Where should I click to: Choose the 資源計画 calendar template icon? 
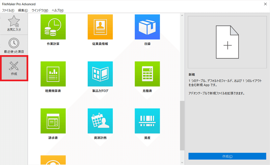[100, 121]
